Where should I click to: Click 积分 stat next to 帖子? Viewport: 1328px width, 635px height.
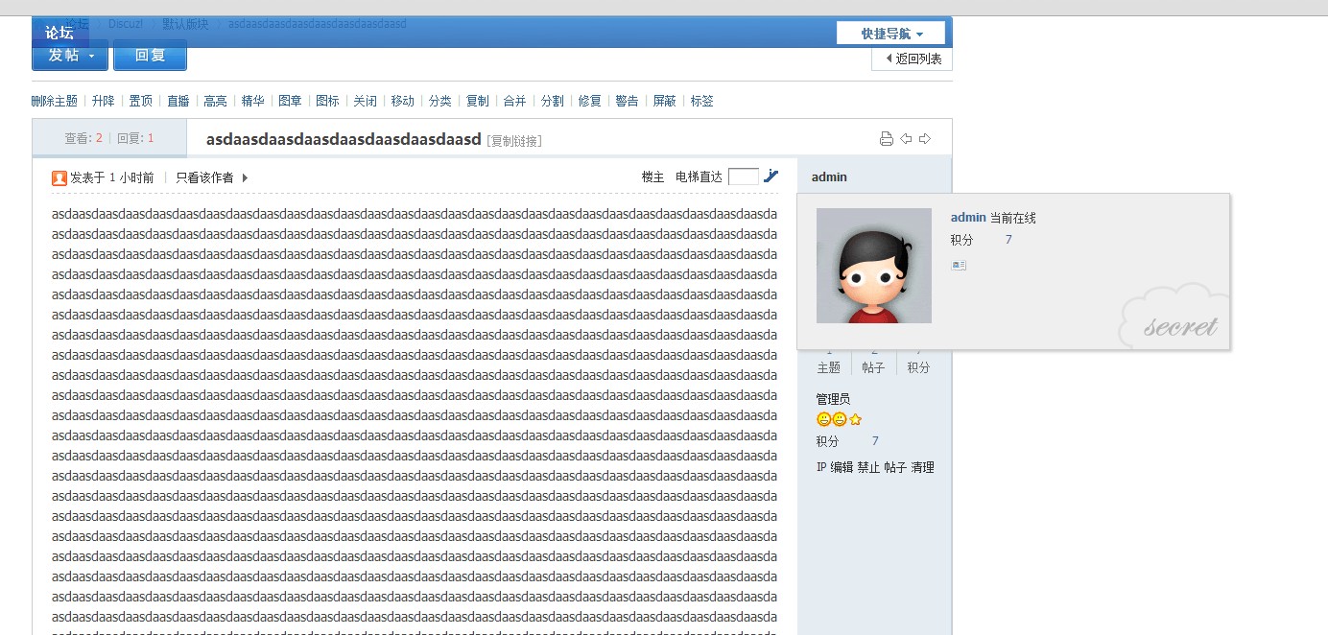coord(918,367)
